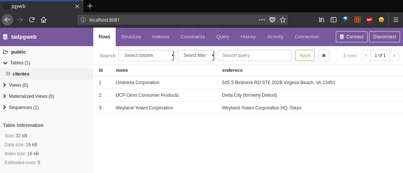
Task: Click the id cell with value 2
Action: click(x=100, y=95)
